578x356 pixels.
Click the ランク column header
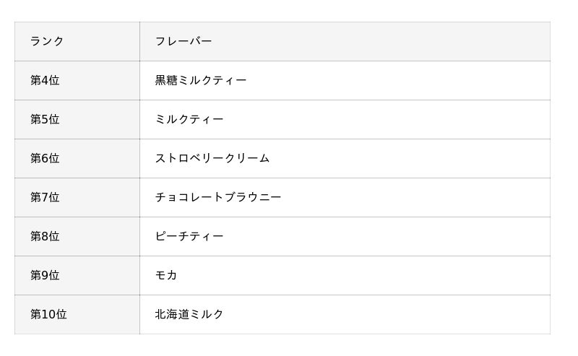47,41
